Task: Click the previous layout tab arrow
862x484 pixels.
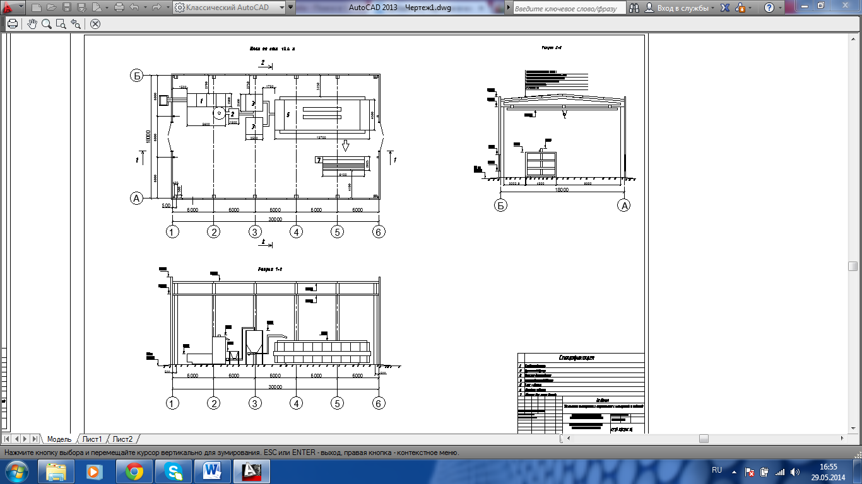Action: point(17,439)
